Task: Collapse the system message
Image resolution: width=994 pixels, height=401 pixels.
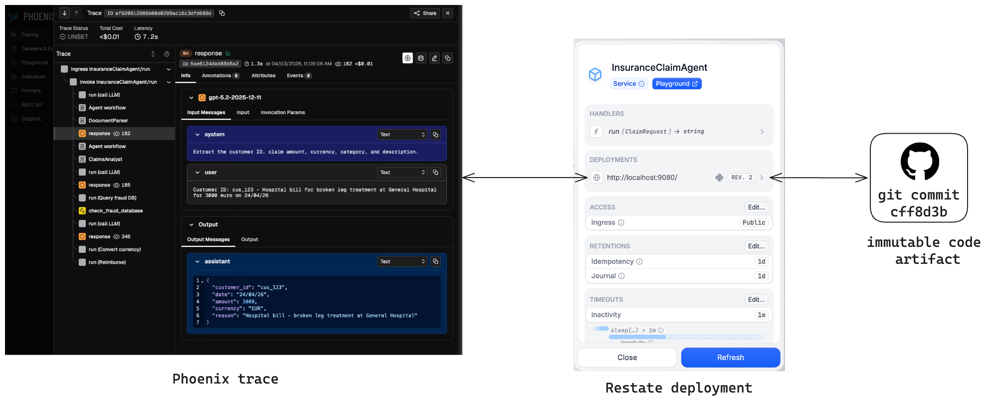Action: tap(198, 135)
